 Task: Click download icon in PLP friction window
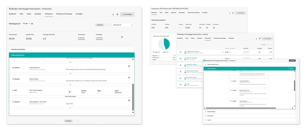(230, 13)
